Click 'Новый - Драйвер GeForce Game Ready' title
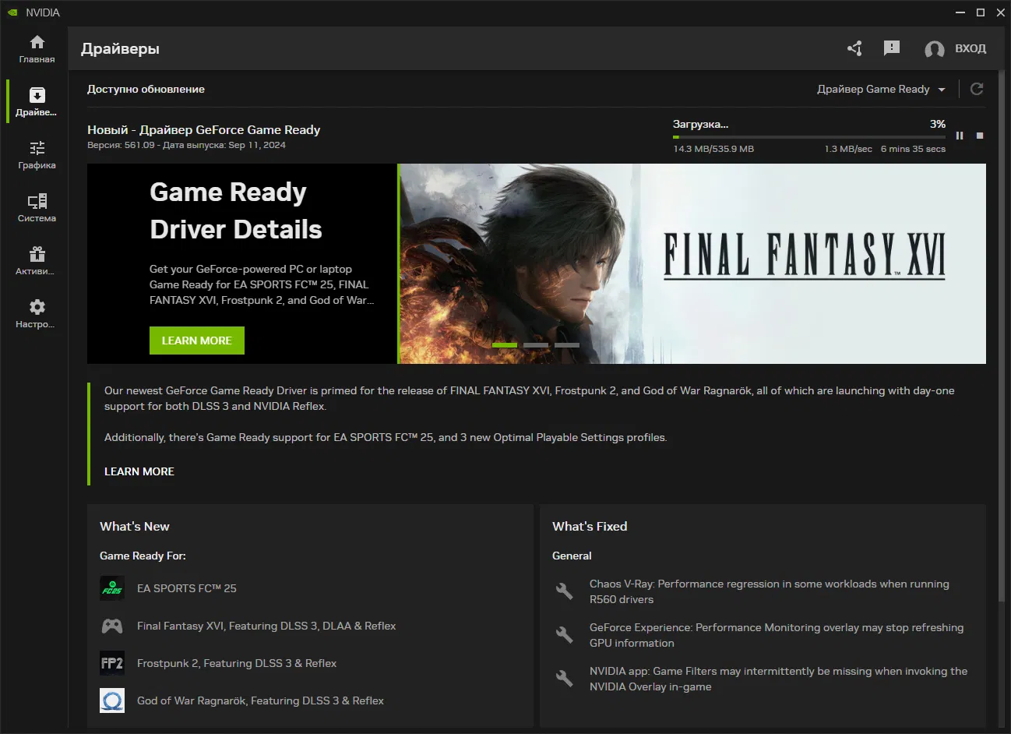Screen dimensions: 1011x734 tap(204, 129)
